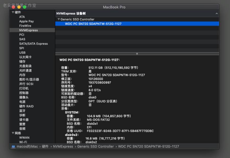The width and height of the screenshot is (230, 158).
Task: Click the WDC PC SN720 detail heading
Action: pos(90,60)
